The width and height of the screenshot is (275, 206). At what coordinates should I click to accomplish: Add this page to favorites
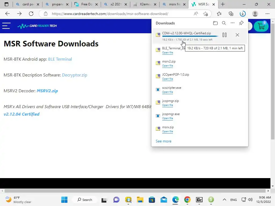tap(205, 14)
